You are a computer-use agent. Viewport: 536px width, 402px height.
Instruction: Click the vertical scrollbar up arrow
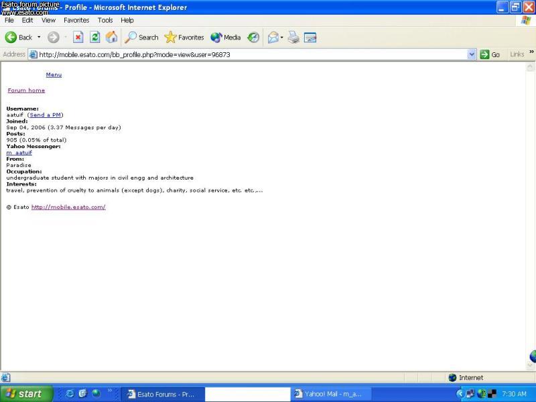click(x=530, y=66)
